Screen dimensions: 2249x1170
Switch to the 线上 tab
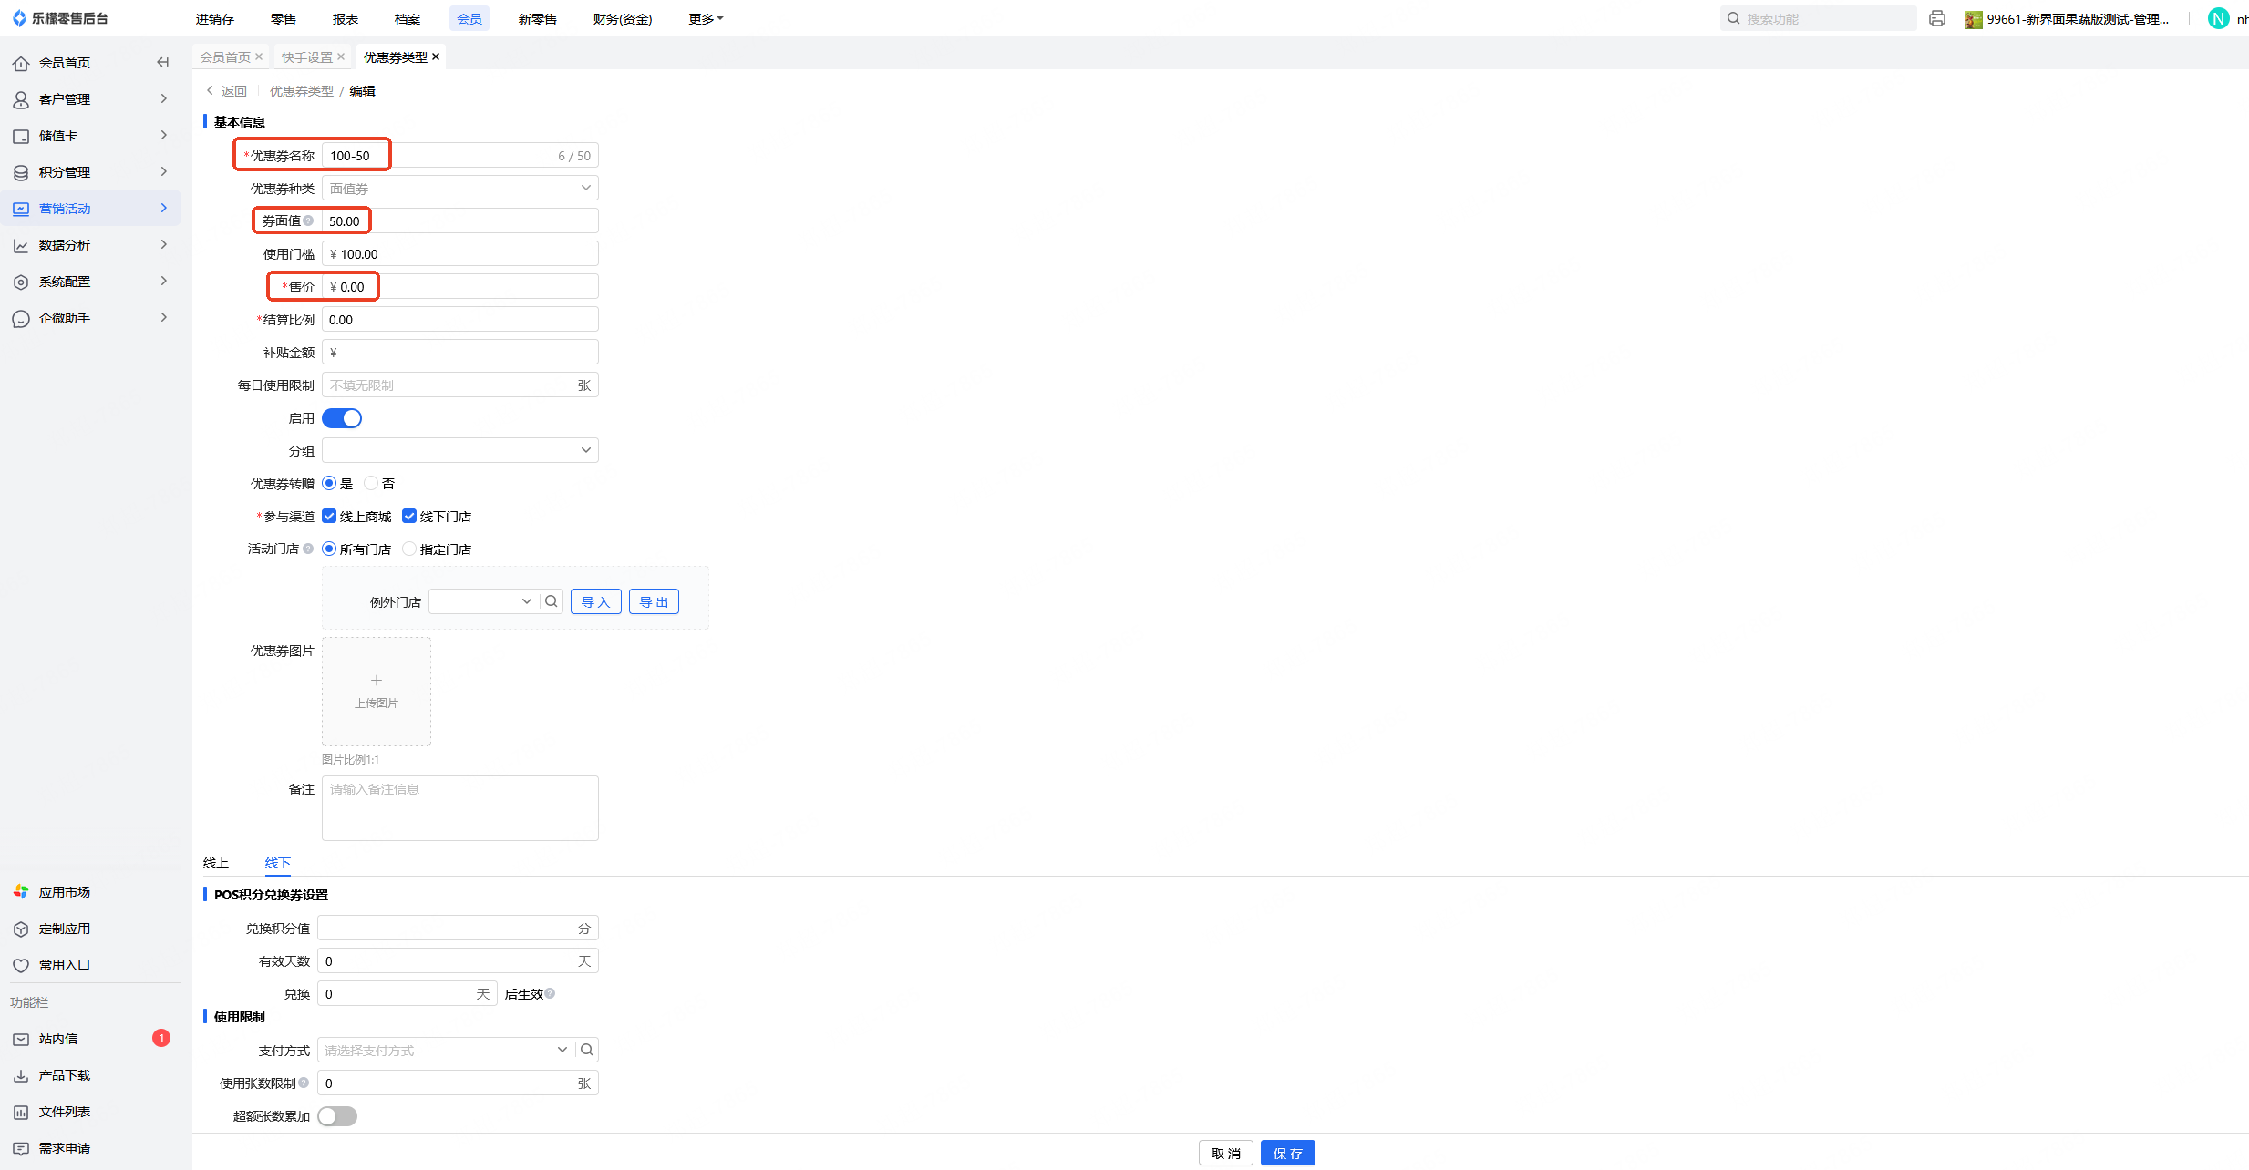coord(216,863)
